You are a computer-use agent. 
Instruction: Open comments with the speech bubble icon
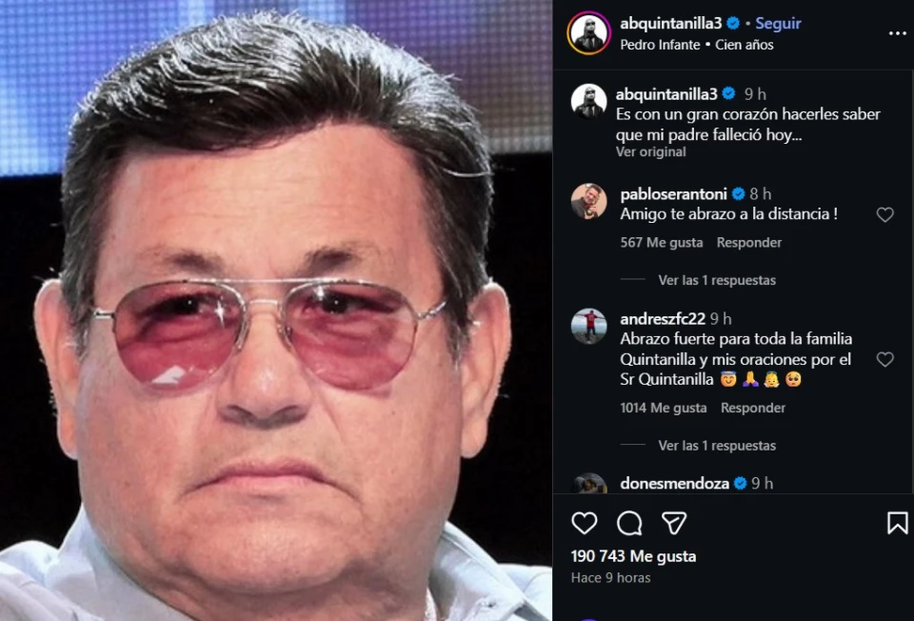tap(629, 523)
